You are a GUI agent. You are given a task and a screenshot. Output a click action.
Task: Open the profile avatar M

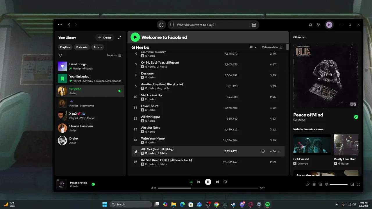point(329,25)
